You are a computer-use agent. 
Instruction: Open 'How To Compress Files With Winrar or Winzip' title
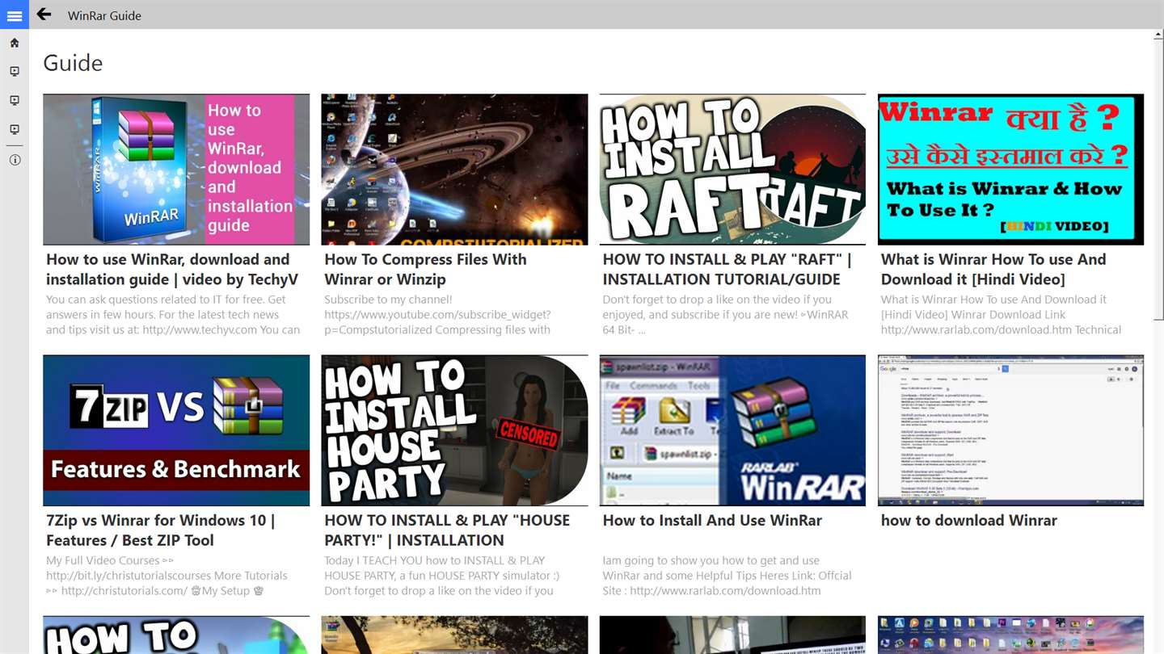tap(425, 270)
